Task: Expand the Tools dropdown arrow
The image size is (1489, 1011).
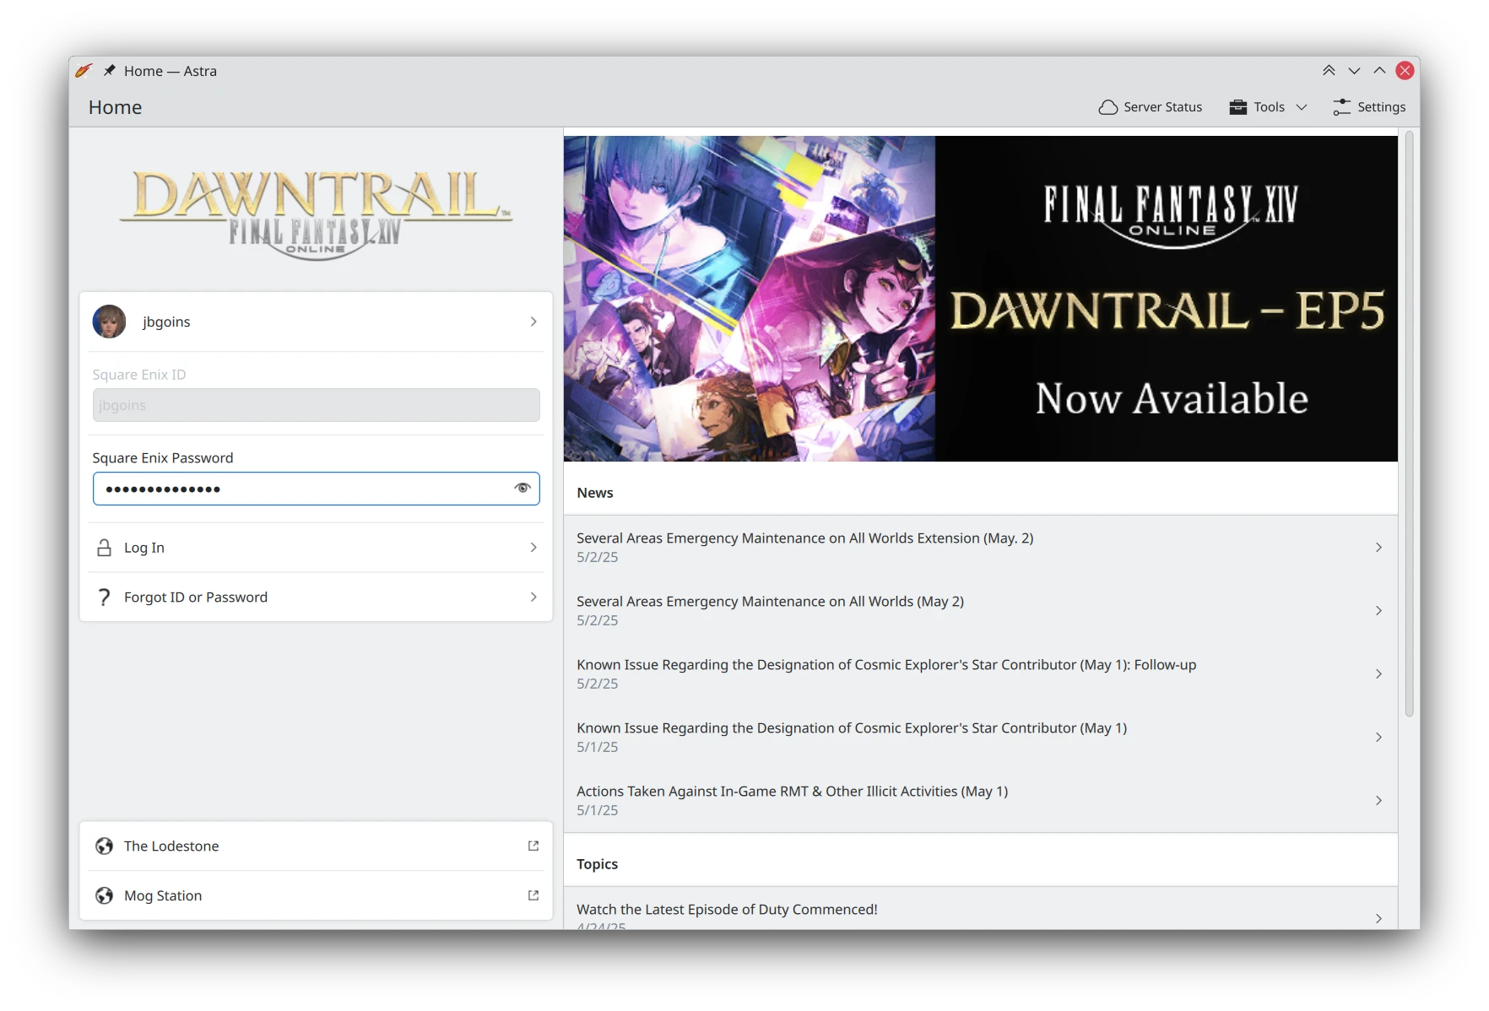Action: point(1302,107)
